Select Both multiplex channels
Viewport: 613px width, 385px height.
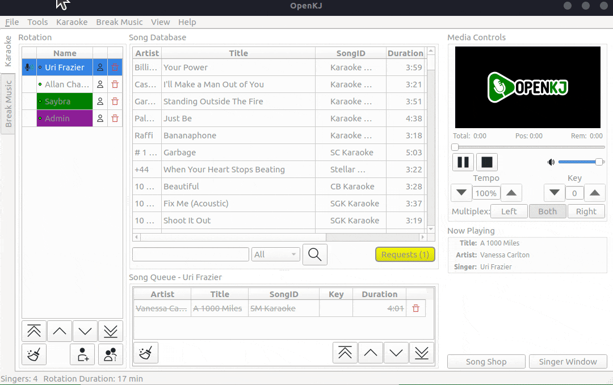click(547, 211)
